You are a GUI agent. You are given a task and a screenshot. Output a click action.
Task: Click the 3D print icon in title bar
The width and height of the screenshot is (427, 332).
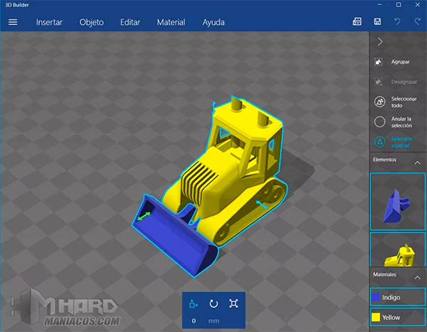click(357, 21)
